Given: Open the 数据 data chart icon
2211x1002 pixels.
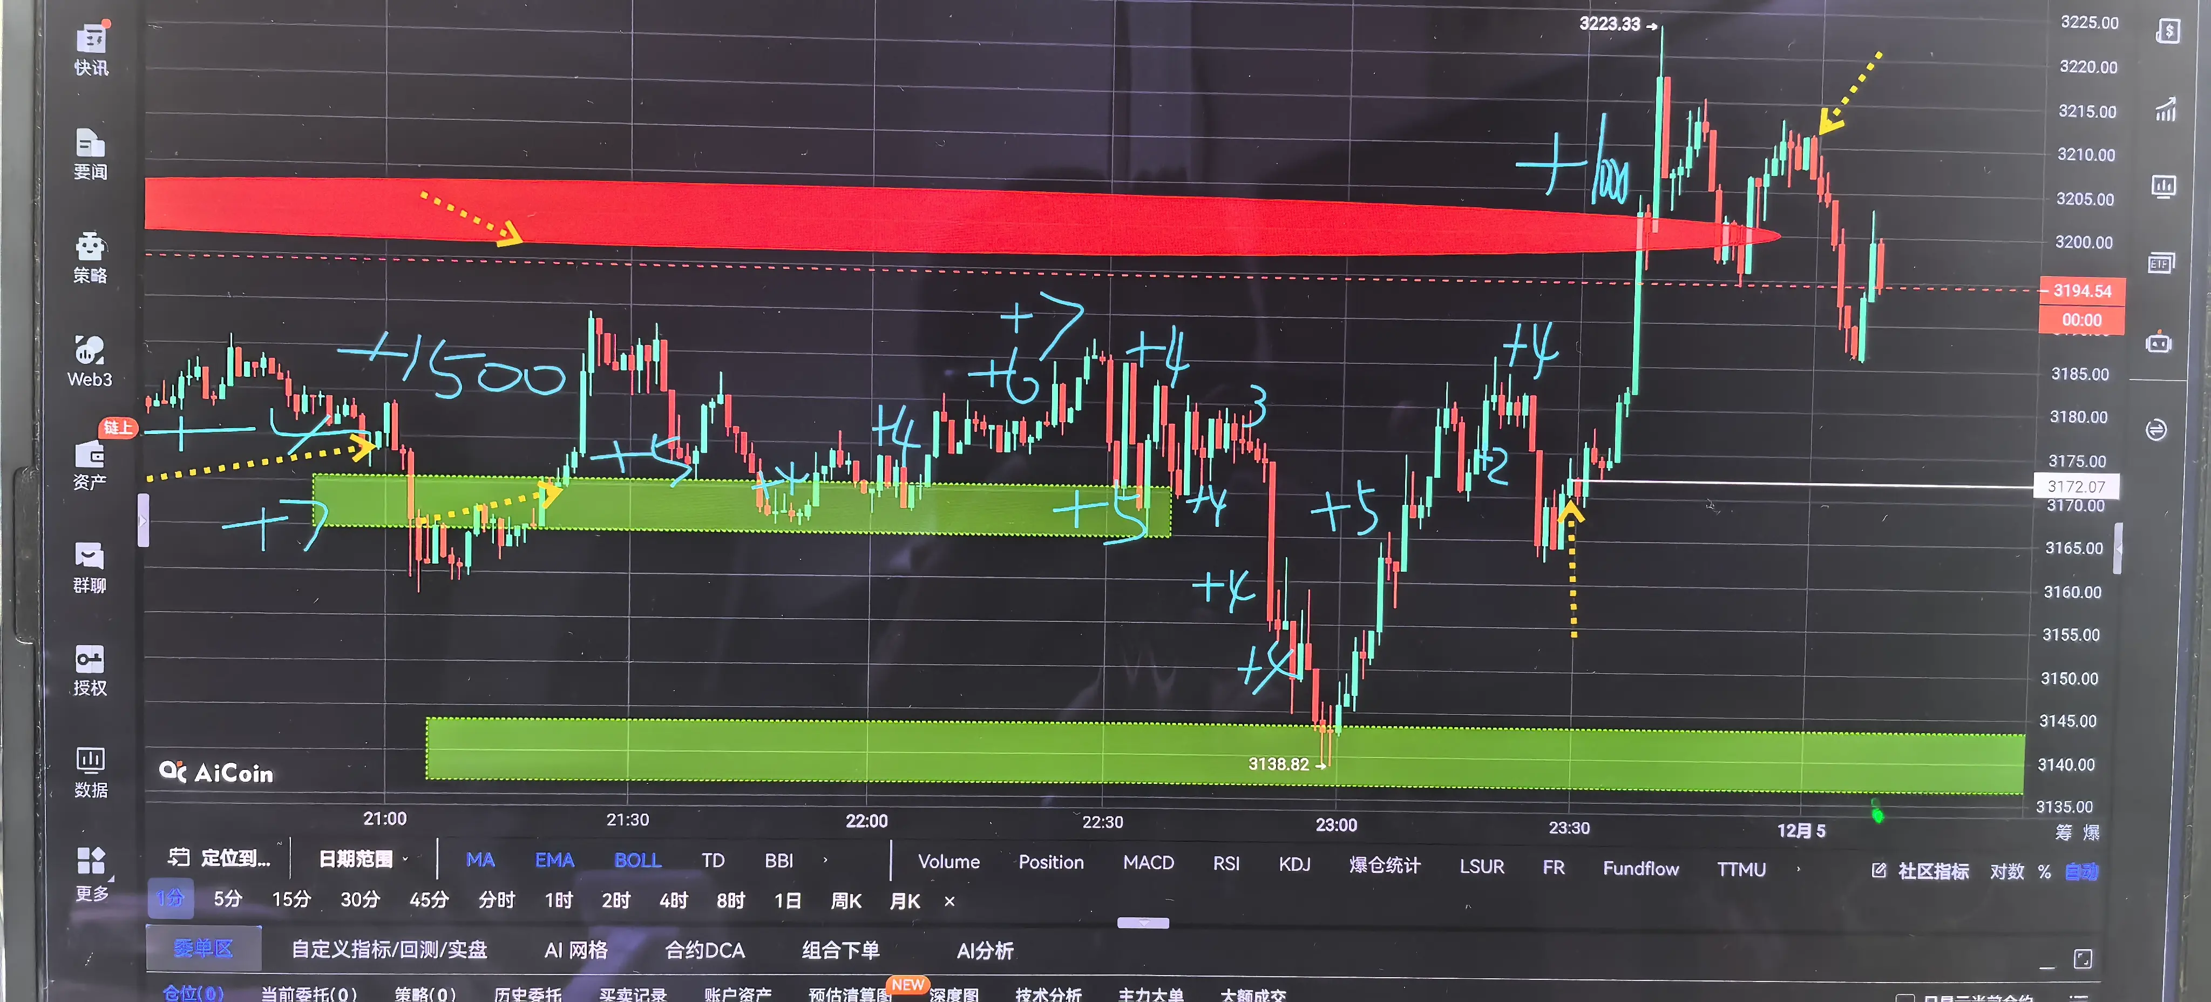Looking at the screenshot, I should coord(90,761).
